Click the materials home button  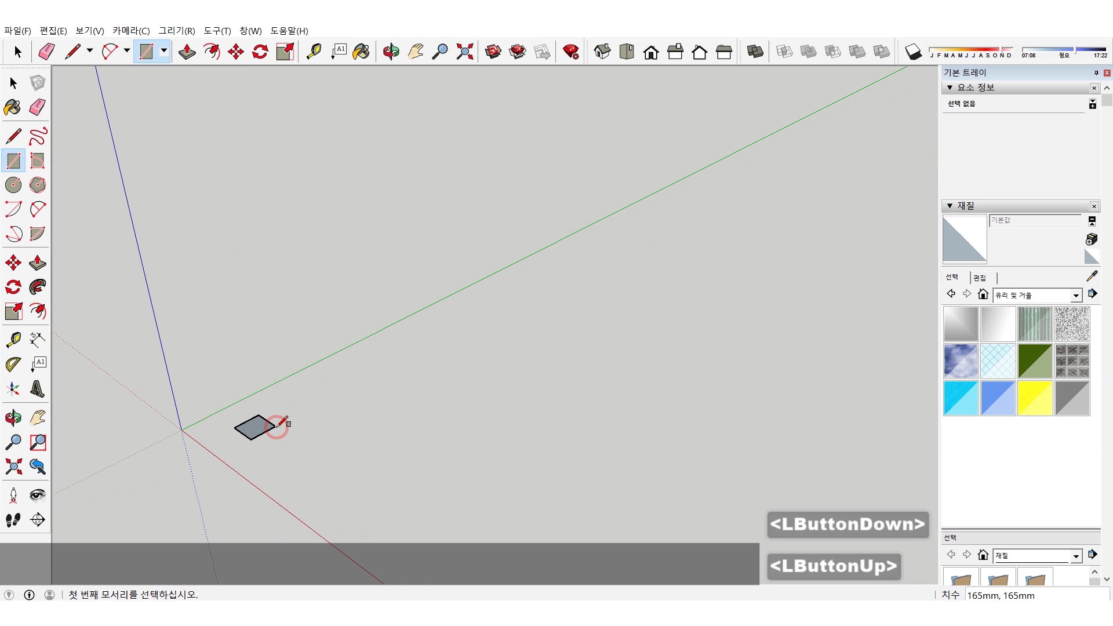coord(983,294)
